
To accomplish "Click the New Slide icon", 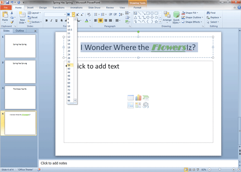I will (22, 18).
